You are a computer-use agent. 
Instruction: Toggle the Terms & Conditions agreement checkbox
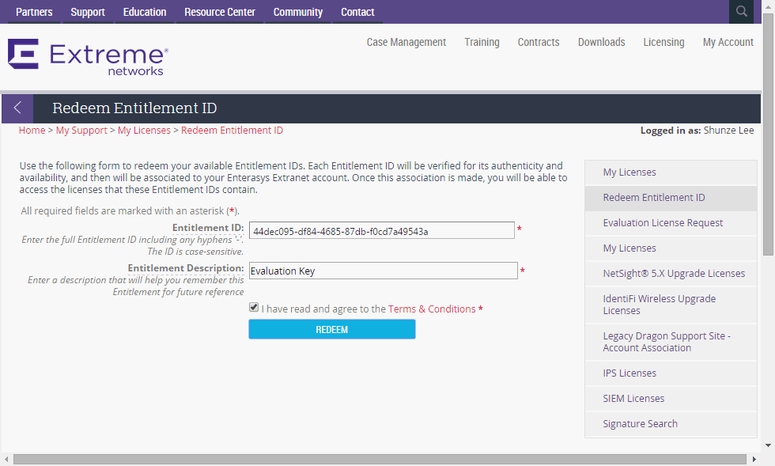254,308
